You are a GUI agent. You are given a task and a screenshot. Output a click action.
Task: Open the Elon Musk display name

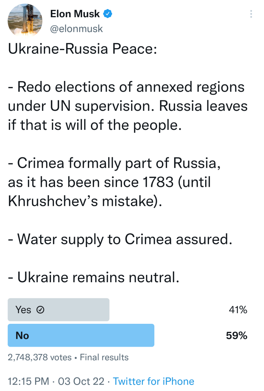click(75, 15)
